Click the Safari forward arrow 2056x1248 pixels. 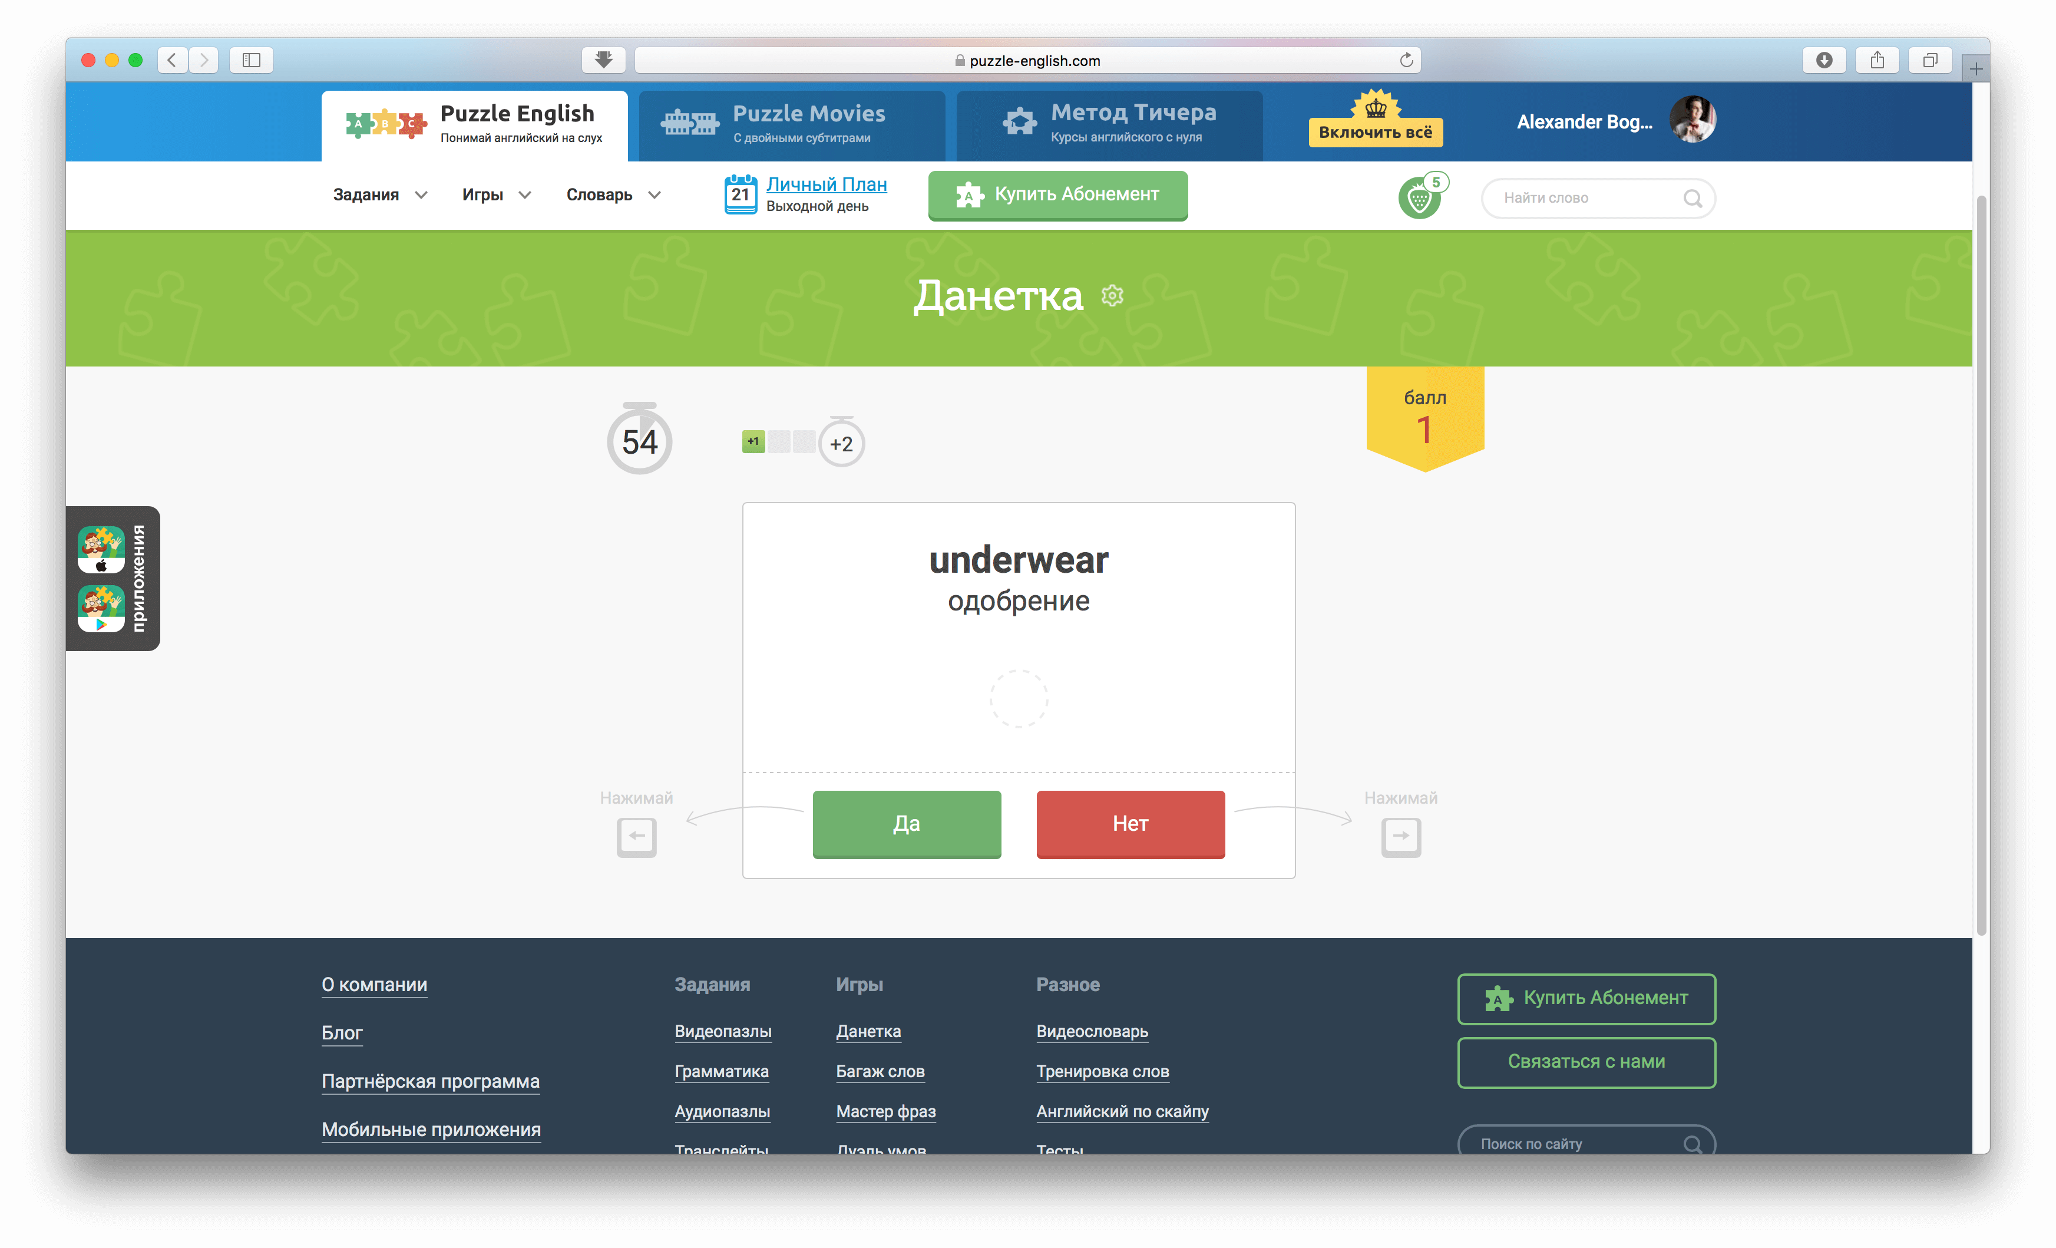point(204,60)
